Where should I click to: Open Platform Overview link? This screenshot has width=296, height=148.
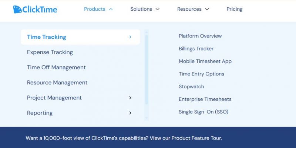(200, 36)
